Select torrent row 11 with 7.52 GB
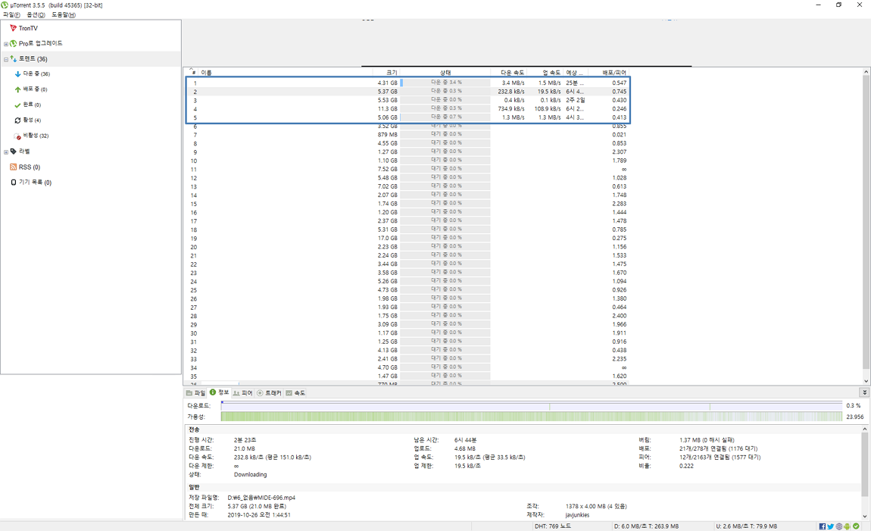The image size is (871, 531). (x=407, y=169)
